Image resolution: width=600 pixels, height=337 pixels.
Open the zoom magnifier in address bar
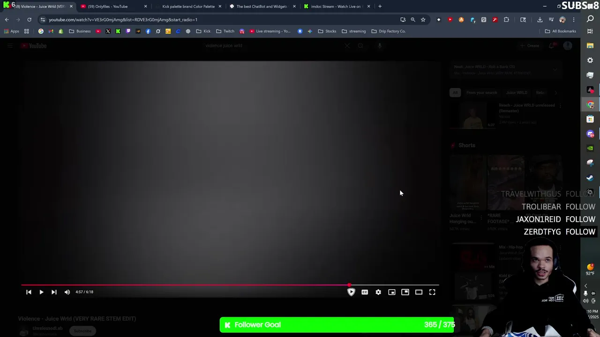tap(413, 20)
